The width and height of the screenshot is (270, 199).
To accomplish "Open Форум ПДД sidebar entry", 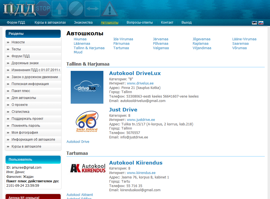I will click(x=33, y=56).
